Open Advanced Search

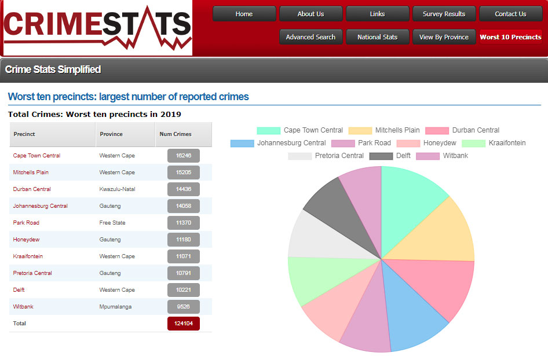[310, 37]
